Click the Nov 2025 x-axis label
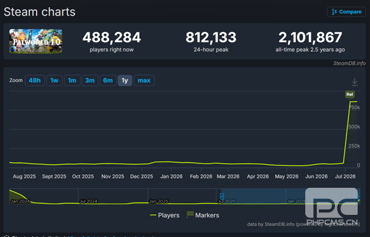370x237 pixels. (113, 177)
